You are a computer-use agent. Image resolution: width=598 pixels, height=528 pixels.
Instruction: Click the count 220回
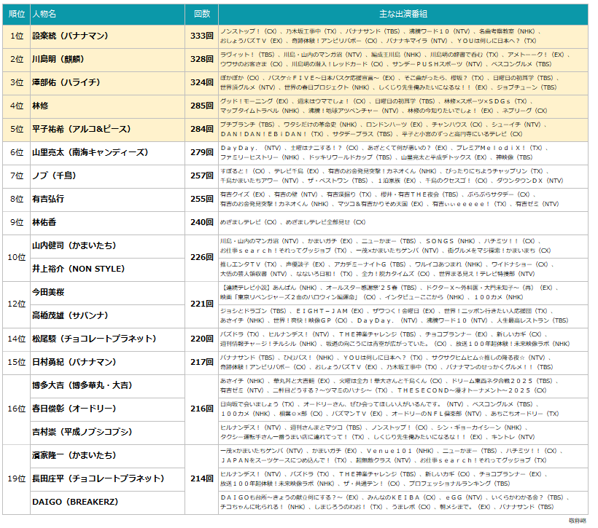(202, 339)
